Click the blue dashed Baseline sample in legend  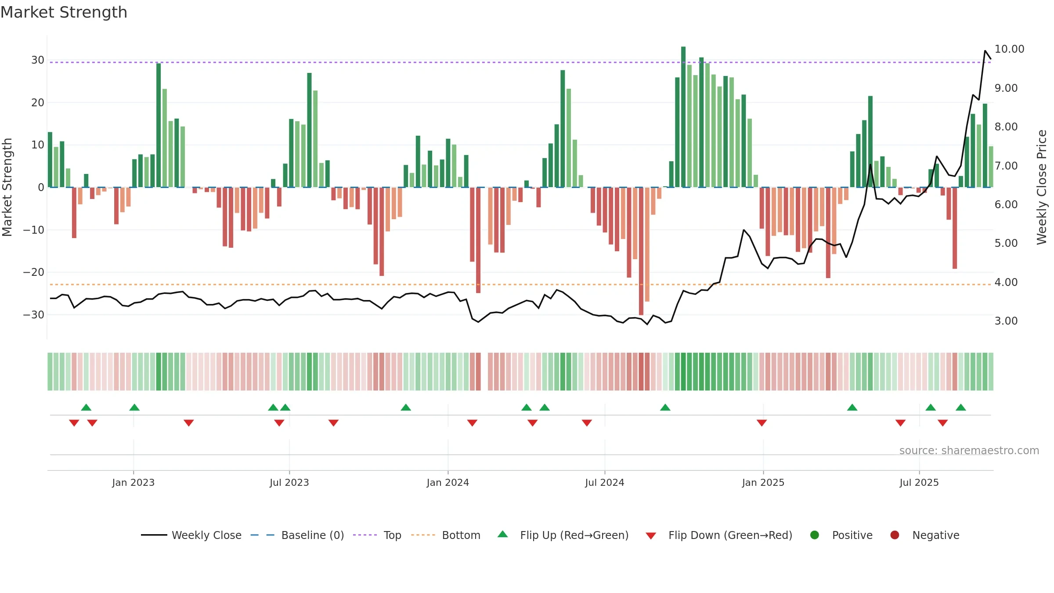(263, 535)
